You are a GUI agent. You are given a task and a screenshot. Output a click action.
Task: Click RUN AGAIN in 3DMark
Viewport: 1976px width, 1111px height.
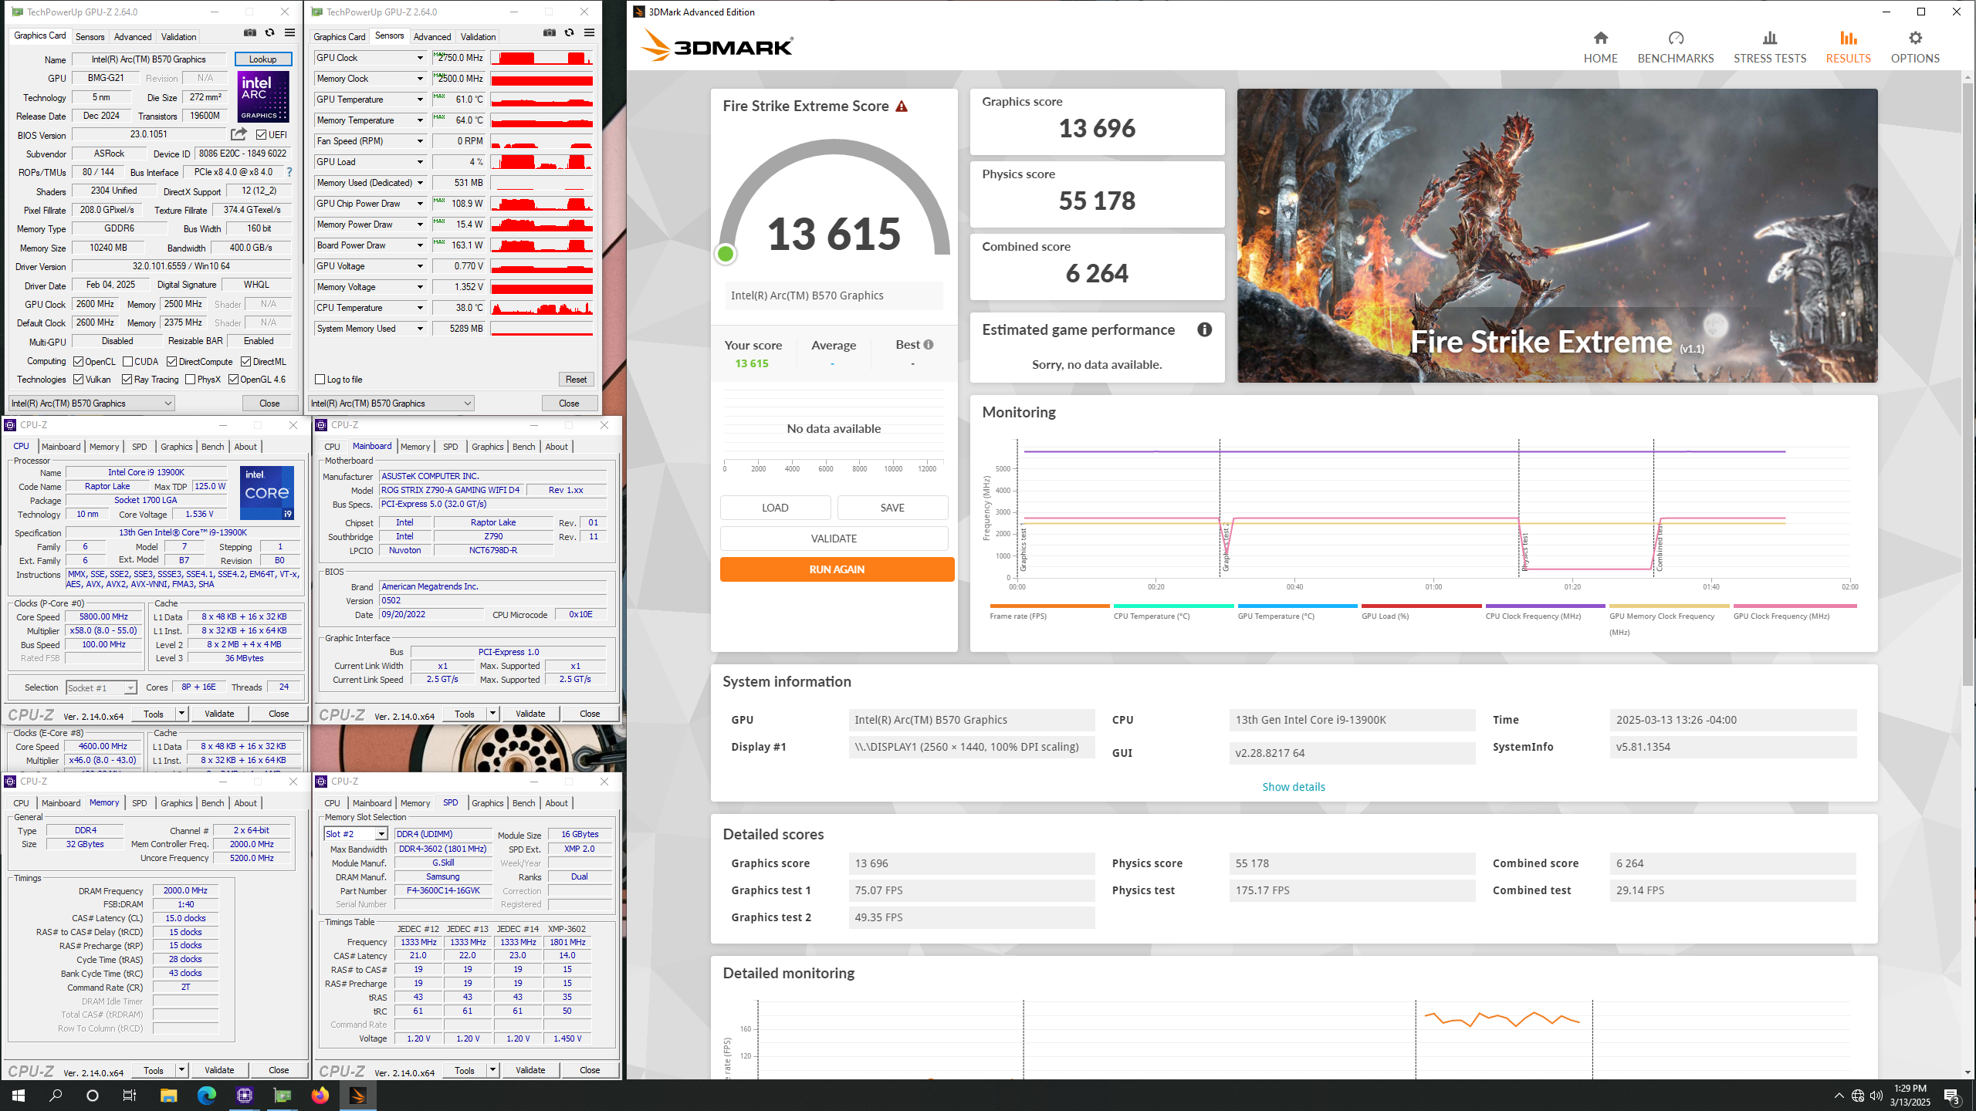(x=837, y=569)
